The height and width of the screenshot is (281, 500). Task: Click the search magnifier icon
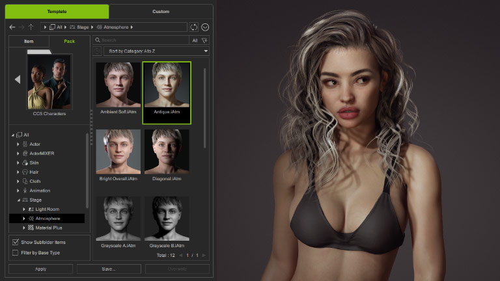98,40
